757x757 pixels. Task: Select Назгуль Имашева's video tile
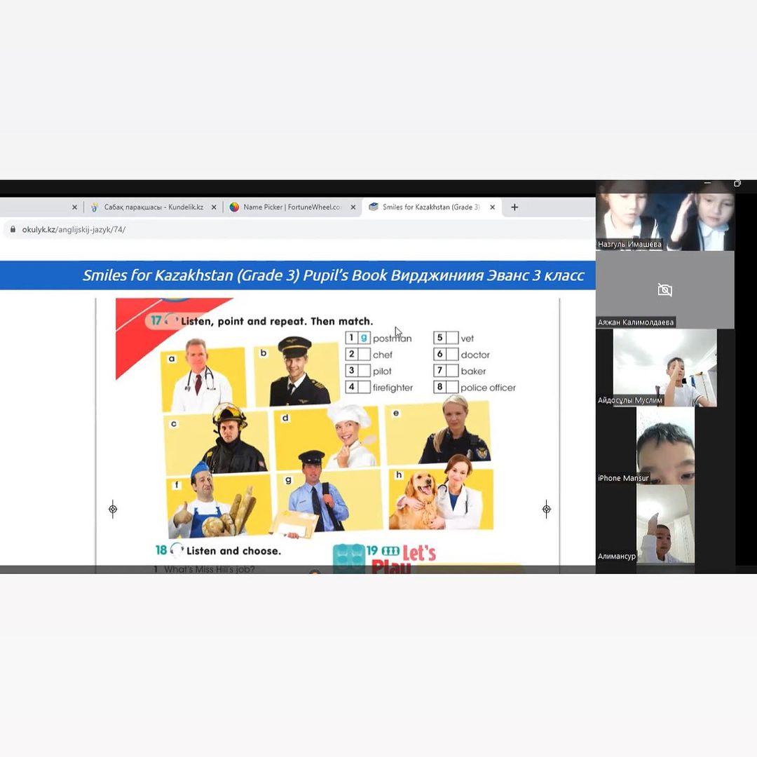coord(664,216)
